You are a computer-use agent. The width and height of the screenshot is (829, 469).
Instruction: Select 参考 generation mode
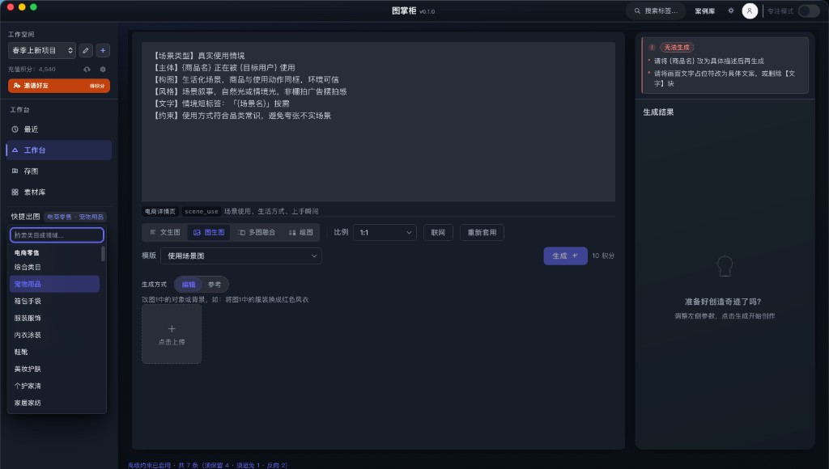pos(214,284)
